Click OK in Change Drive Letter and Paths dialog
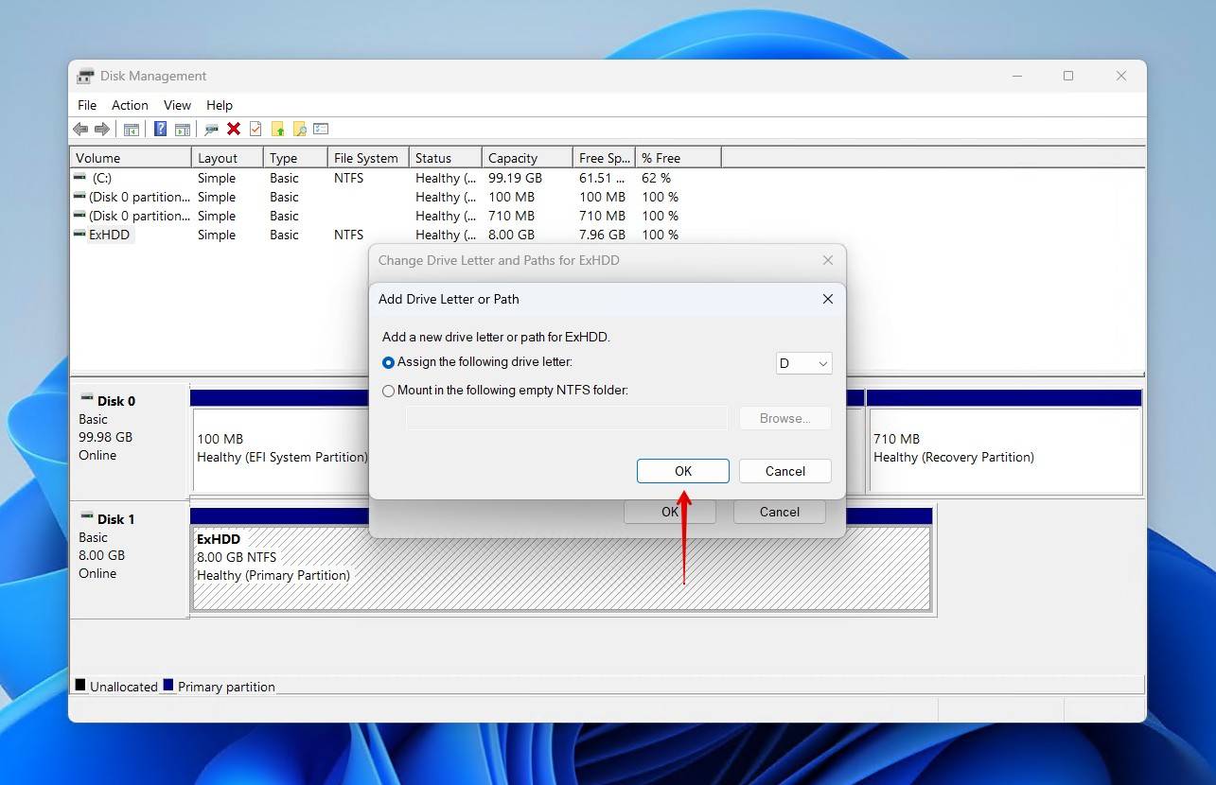The image size is (1216, 785). click(x=670, y=512)
